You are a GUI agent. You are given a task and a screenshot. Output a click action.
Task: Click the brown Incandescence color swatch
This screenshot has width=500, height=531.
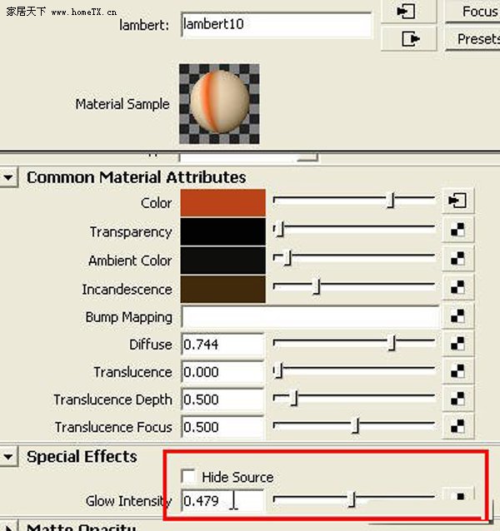(x=222, y=289)
